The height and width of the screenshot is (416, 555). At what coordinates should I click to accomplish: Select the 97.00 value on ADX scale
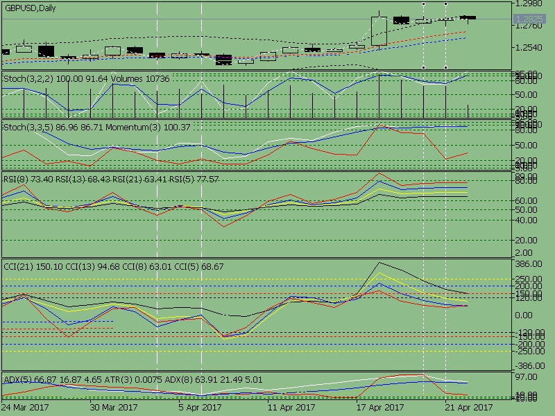point(526,377)
